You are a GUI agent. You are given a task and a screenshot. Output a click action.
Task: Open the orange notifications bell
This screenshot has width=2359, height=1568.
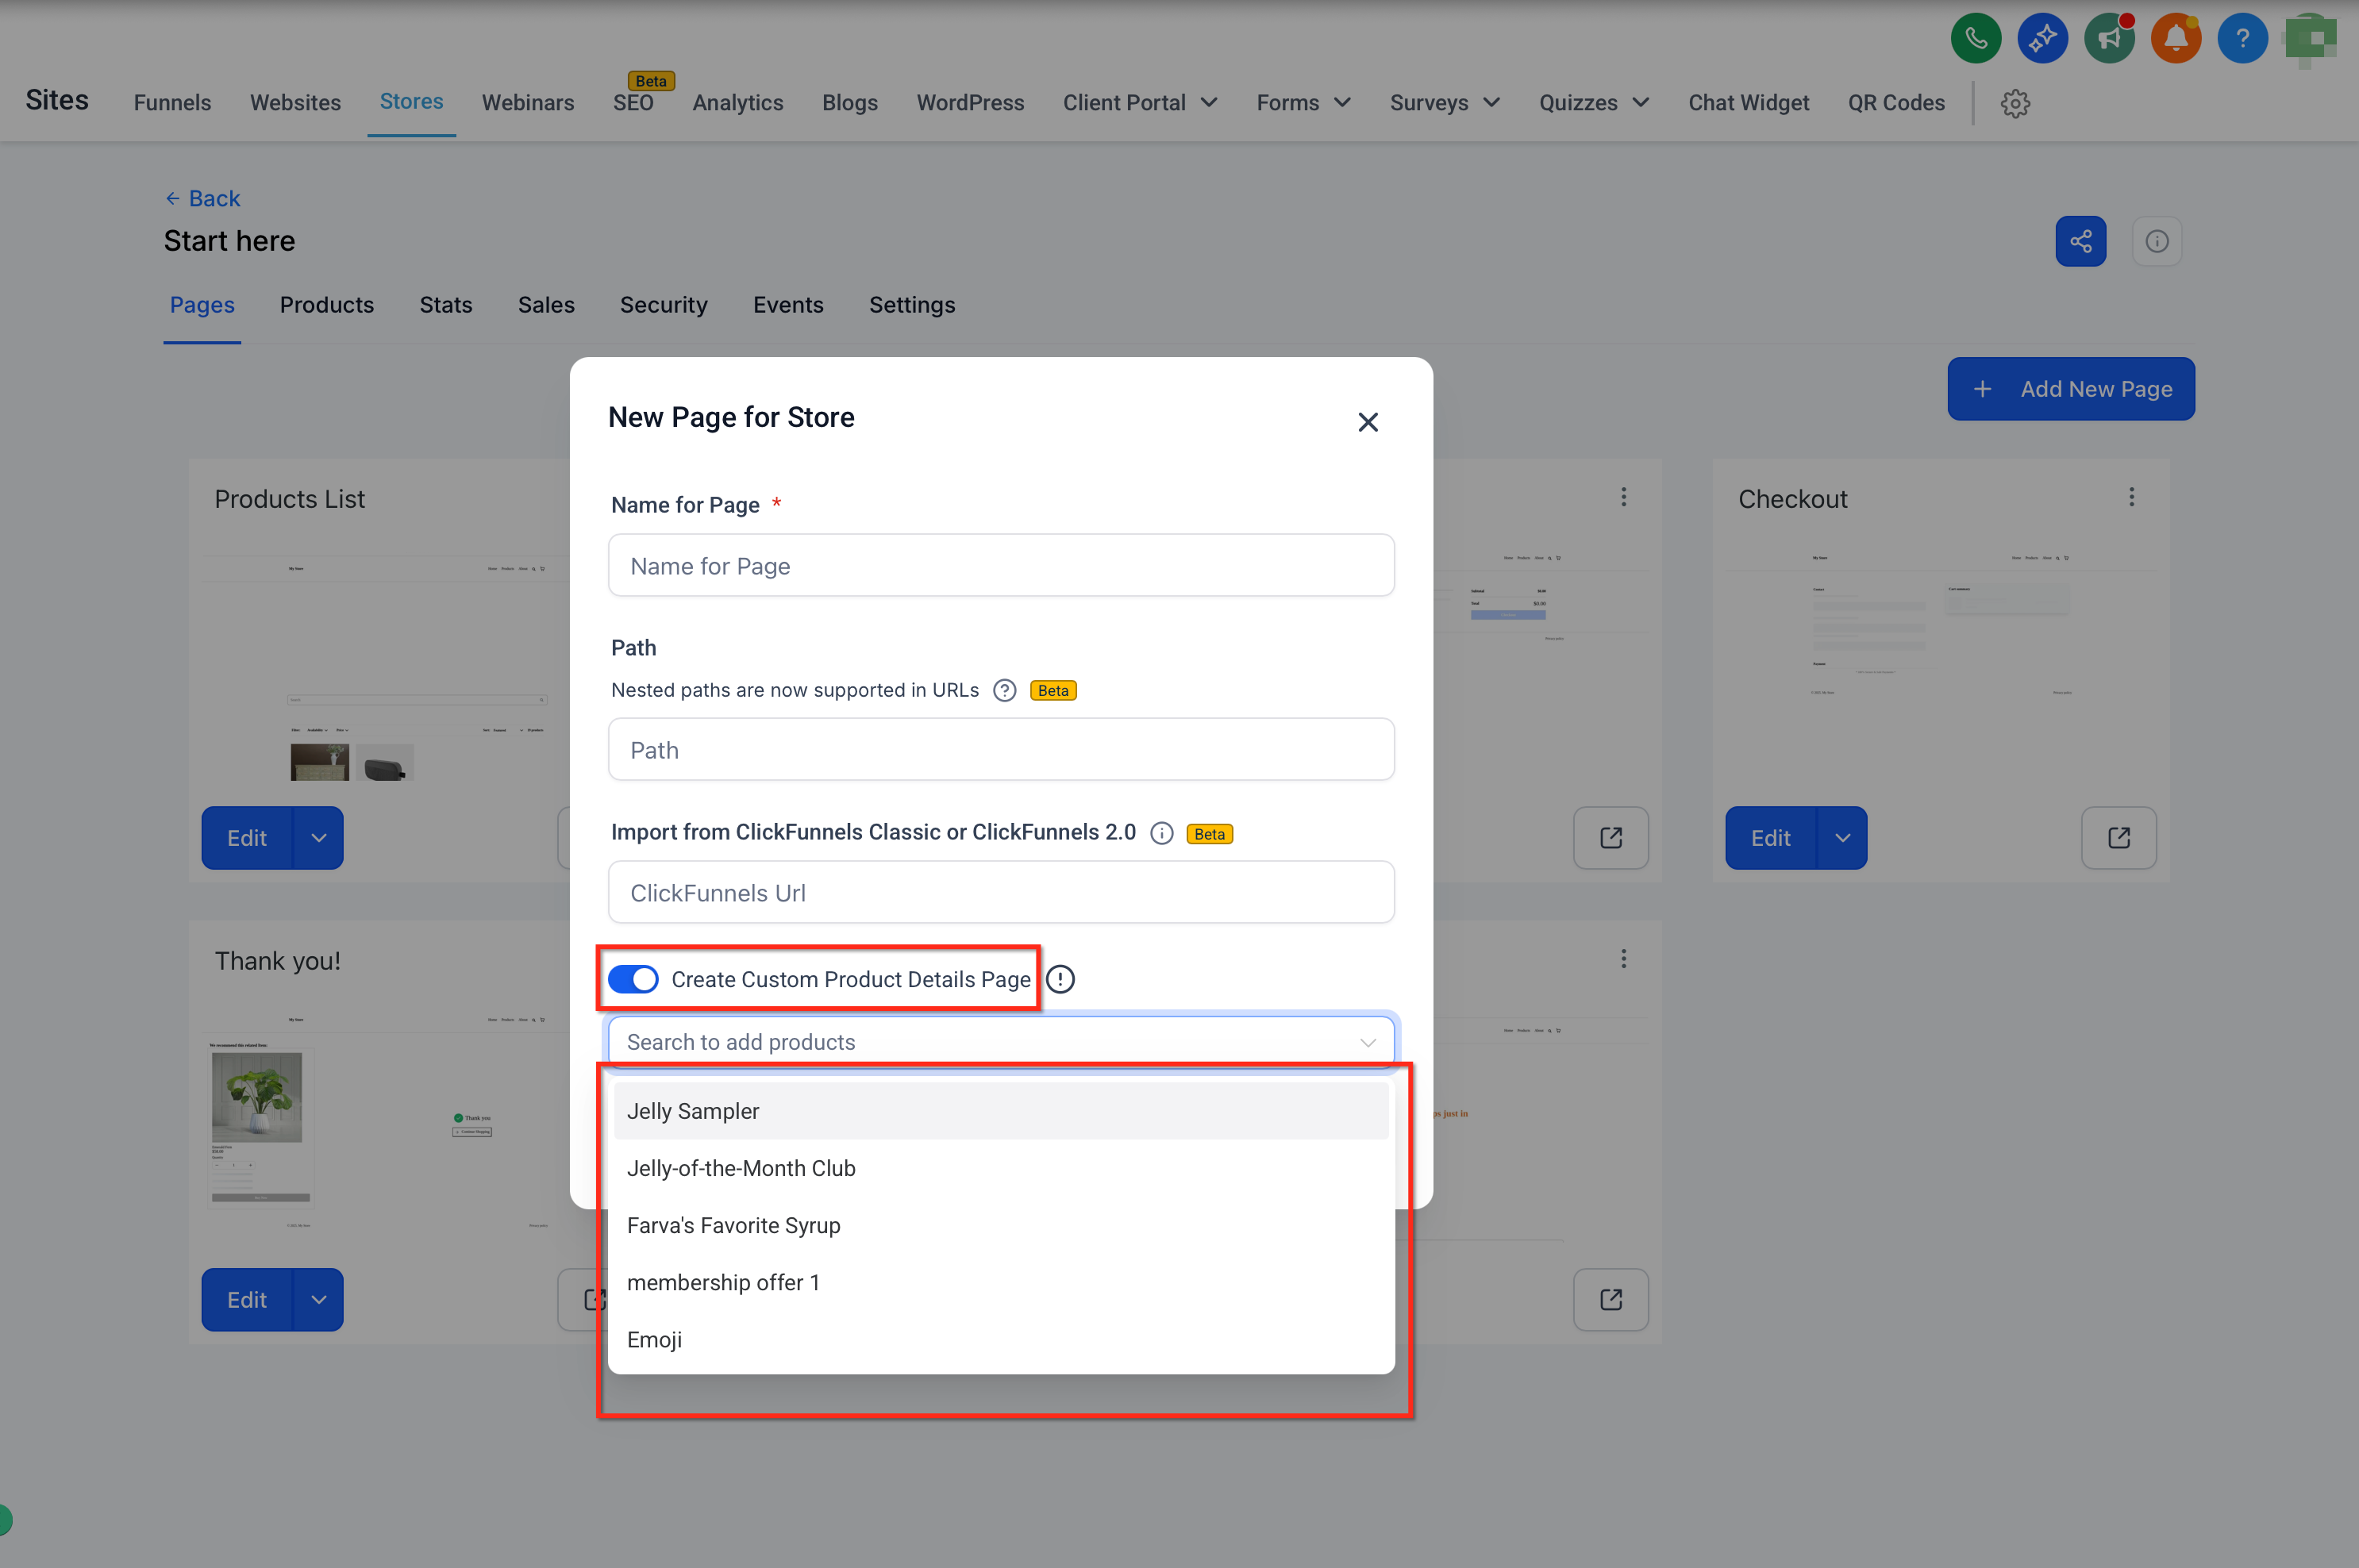tap(2175, 39)
